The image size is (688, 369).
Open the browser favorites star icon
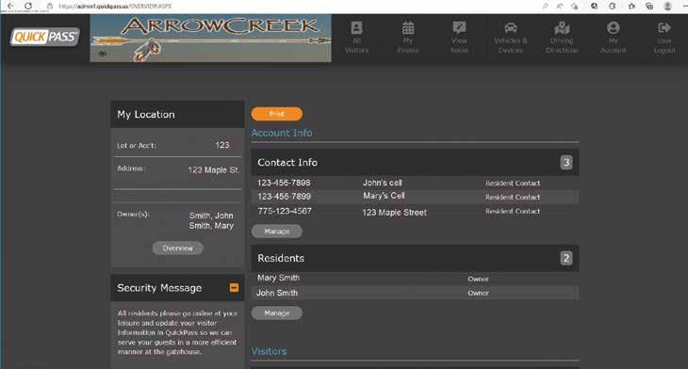pyautogui.click(x=631, y=7)
